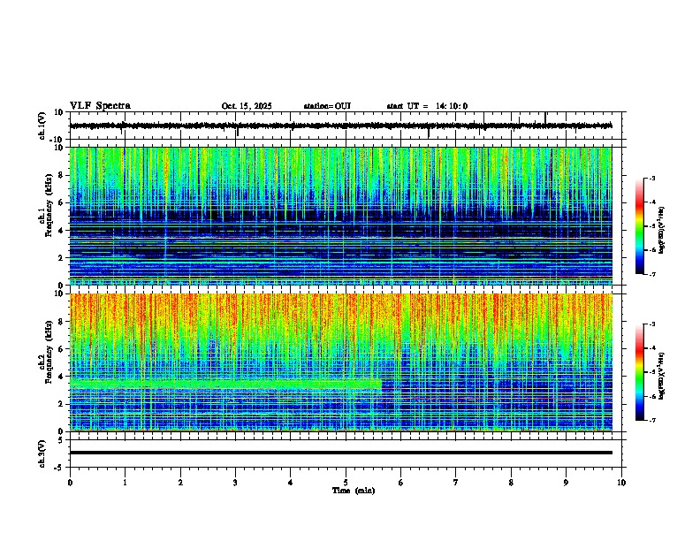Click the "8" kHz tick on ch.1 spectrogram axis
The height and width of the screenshot is (541, 700).
point(62,175)
